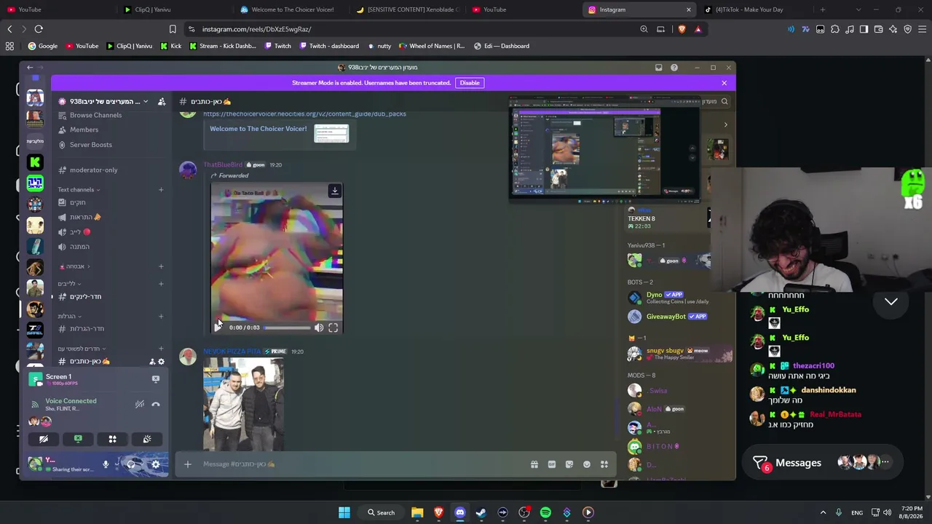Download the forwarded video attachment
This screenshot has height=524, width=932.
(335, 191)
